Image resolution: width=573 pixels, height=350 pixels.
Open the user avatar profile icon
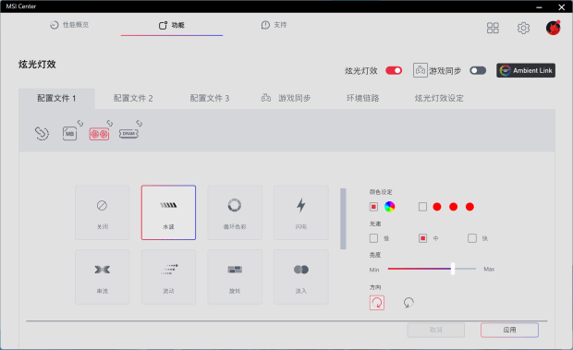(553, 28)
